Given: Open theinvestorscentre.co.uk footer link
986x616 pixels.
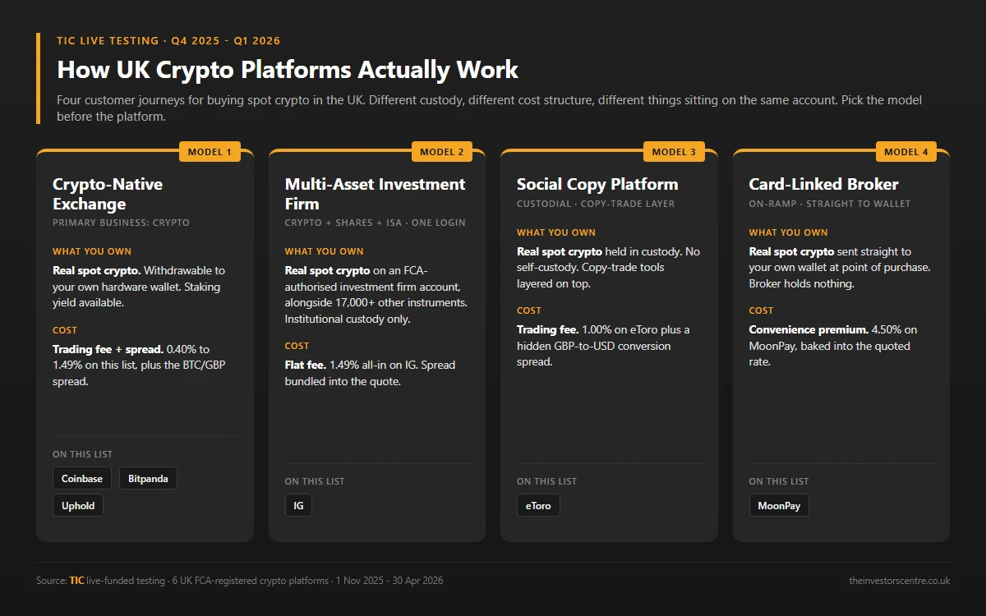Looking at the screenshot, I should coord(900,581).
